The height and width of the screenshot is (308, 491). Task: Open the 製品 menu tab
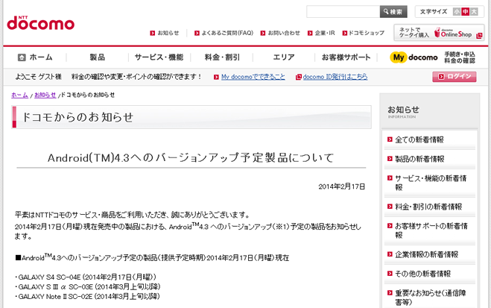(98, 57)
